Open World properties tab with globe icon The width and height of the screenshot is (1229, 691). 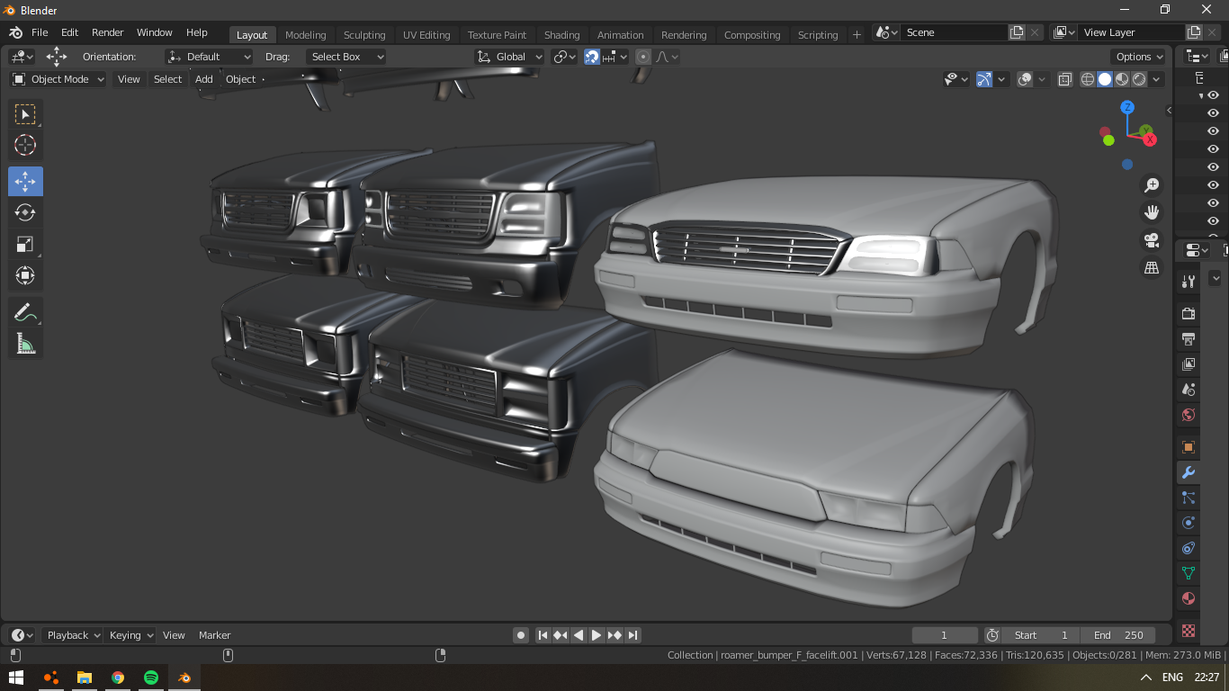(1189, 415)
